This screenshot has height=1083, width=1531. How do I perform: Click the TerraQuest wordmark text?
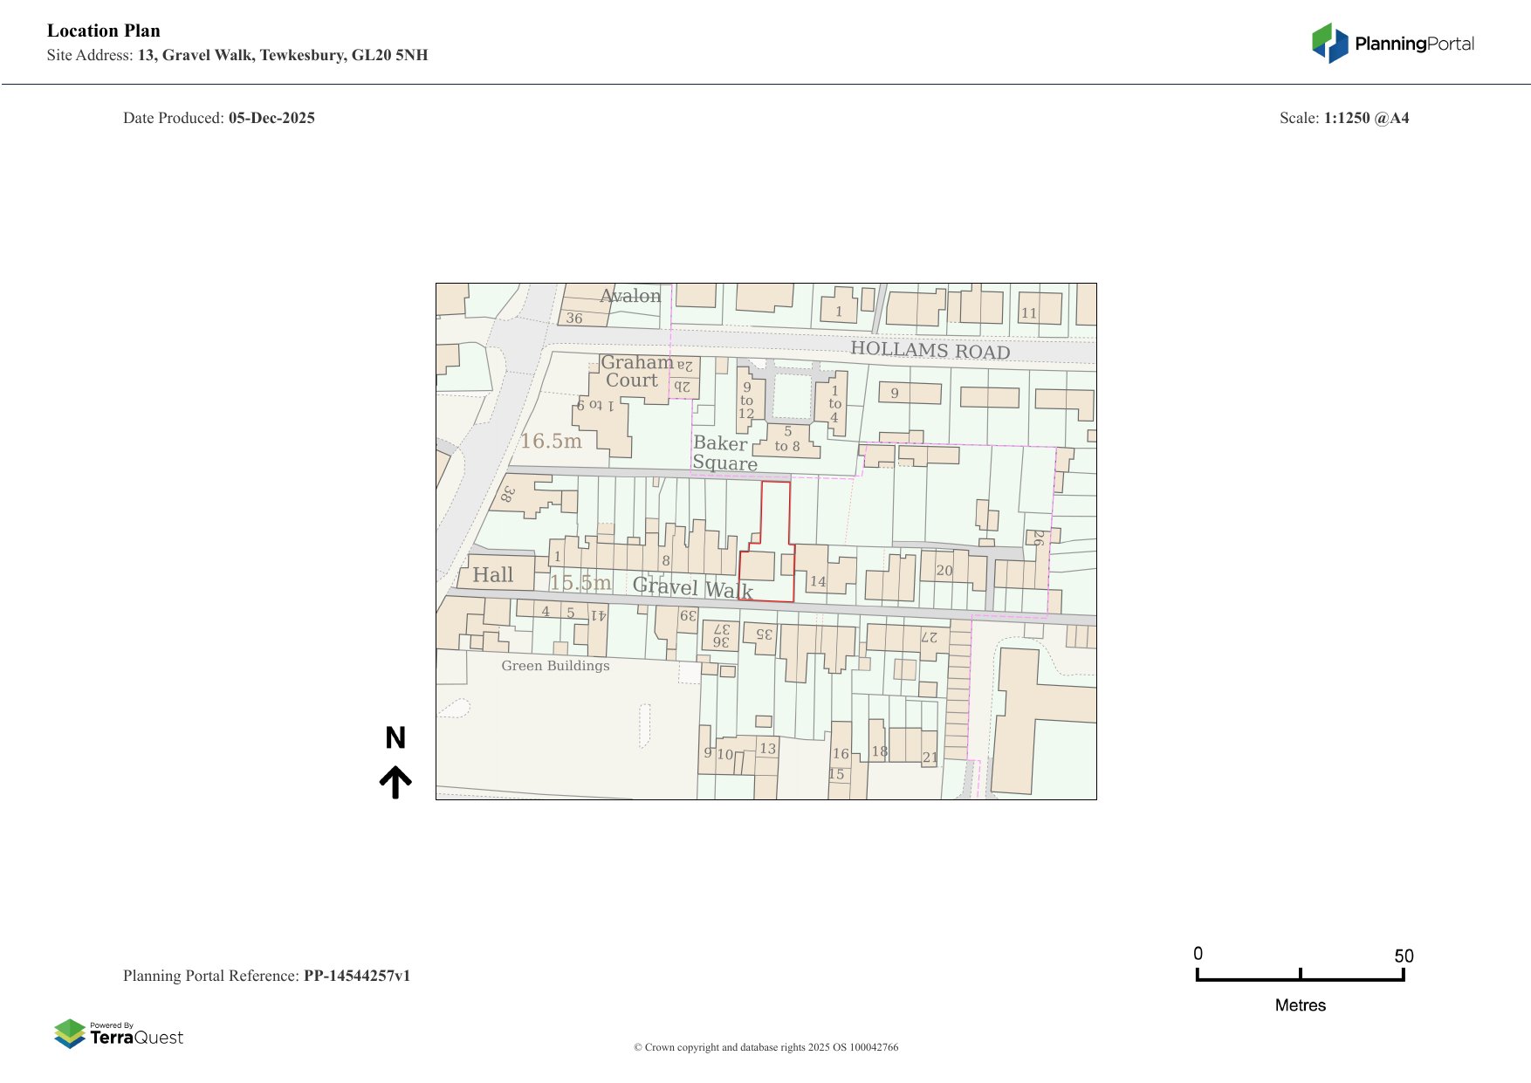pyautogui.click(x=136, y=1038)
